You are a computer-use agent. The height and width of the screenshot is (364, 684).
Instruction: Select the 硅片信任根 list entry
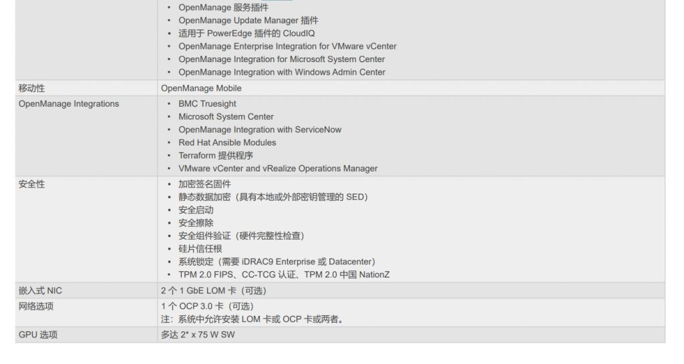[200, 248]
